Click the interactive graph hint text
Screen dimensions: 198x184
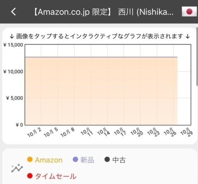[99, 36]
